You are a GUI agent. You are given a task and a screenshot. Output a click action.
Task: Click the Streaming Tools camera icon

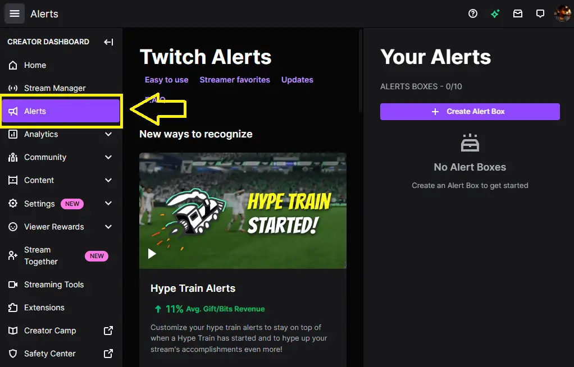pyautogui.click(x=13, y=285)
